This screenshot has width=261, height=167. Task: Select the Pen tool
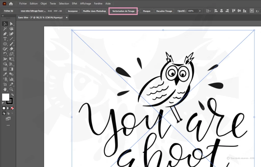pos(5,34)
